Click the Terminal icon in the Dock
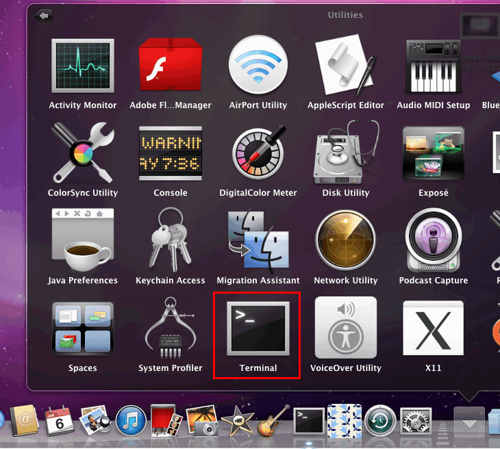 click(309, 421)
